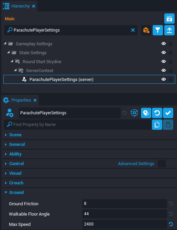Click the networking cube icon beside object name
177x230 pixels.
tap(134, 113)
